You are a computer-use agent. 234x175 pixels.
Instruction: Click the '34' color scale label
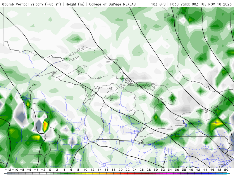[170, 170]
